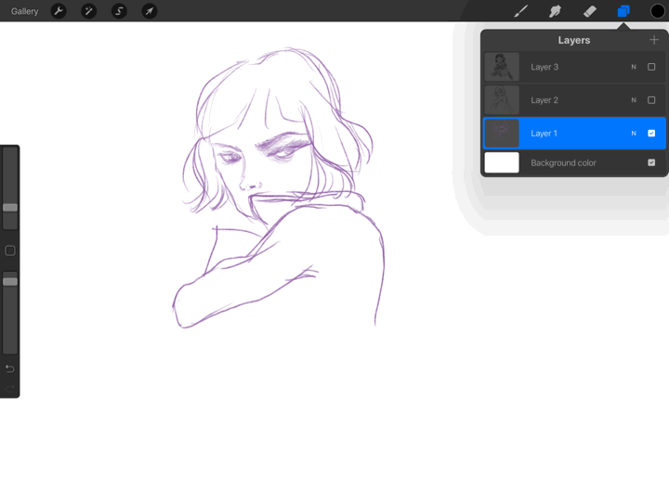The width and height of the screenshot is (669, 501).
Task: Expand blend mode N on Layer 1
Action: pyautogui.click(x=634, y=134)
